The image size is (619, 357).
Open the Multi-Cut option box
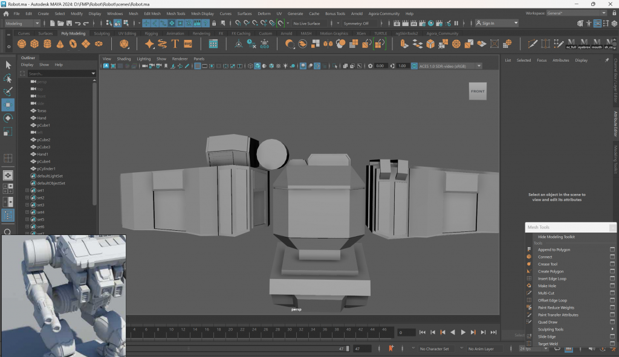point(612,293)
